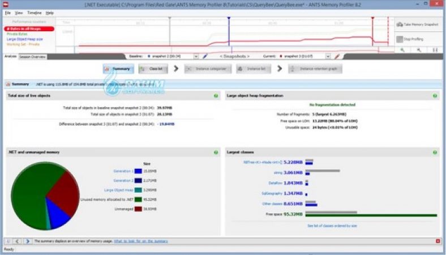Click What to look for on the summary
The image size is (446, 255).
click(x=141, y=241)
